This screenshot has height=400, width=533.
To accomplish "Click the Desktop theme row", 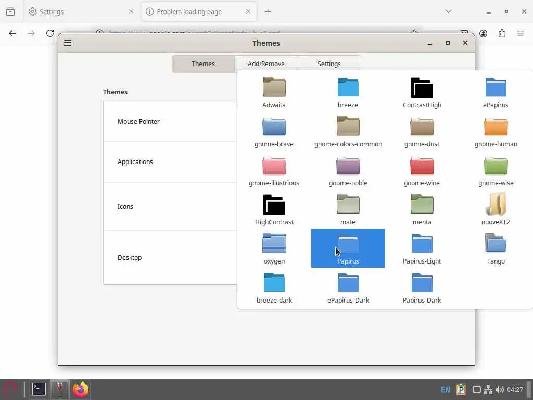I will tap(170, 257).
